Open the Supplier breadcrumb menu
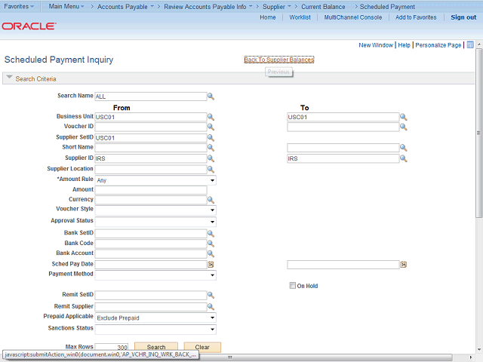This screenshot has width=483, height=362. 277,7
